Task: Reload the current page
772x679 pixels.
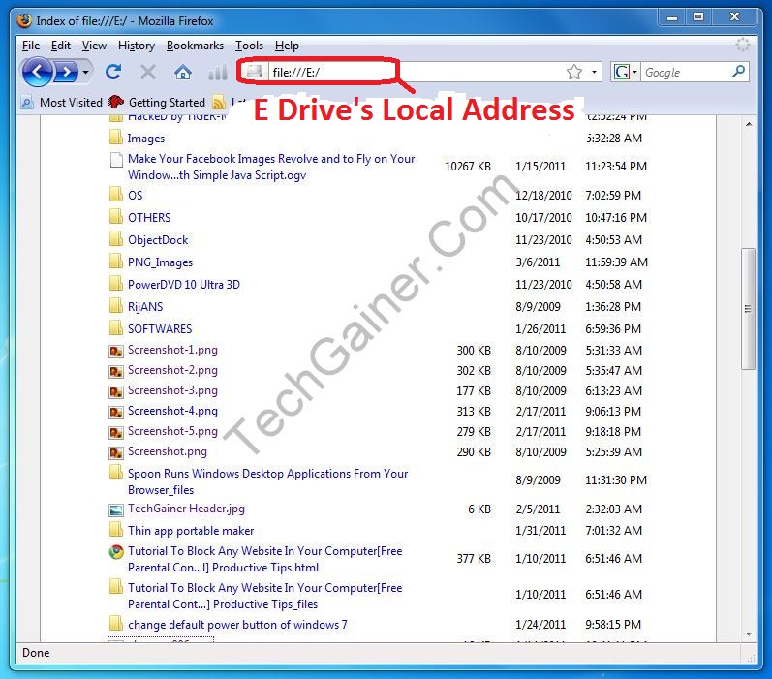Action: pyautogui.click(x=113, y=72)
